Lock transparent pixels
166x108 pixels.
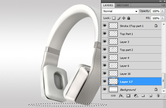(114, 18)
